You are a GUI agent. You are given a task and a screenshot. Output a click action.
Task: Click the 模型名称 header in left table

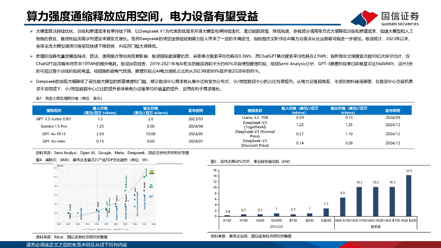[54, 111]
